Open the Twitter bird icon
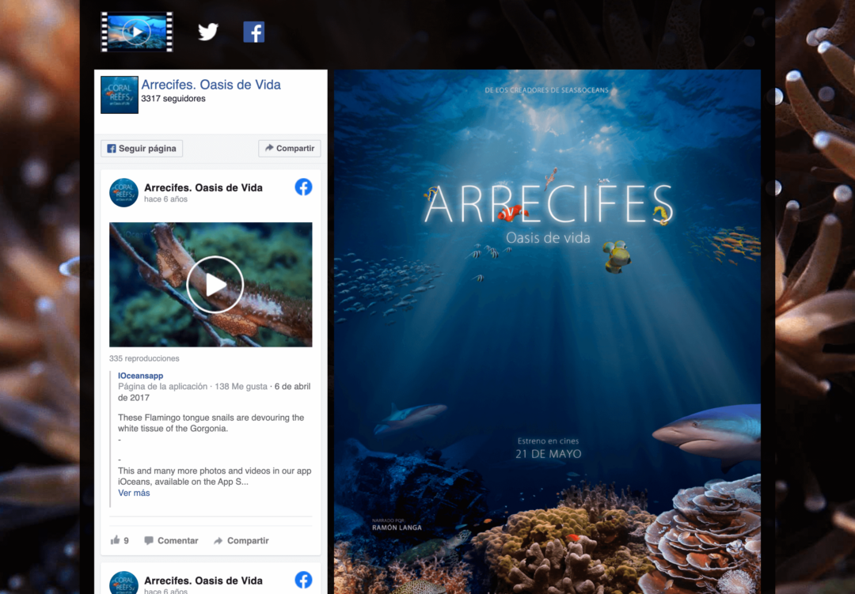This screenshot has width=855, height=594. 207,32
